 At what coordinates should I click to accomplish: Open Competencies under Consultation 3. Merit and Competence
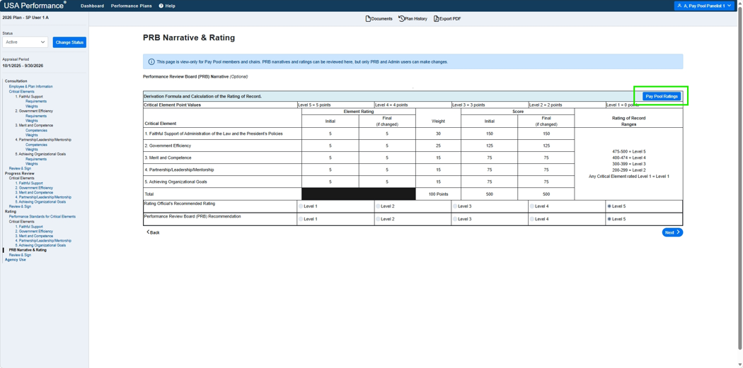click(x=37, y=130)
